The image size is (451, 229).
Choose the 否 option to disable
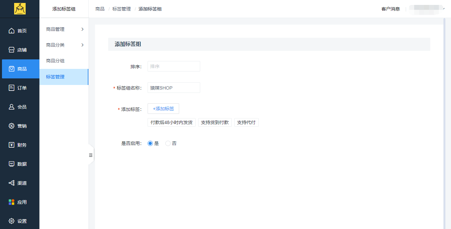pyautogui.click(x=168, y=143)
